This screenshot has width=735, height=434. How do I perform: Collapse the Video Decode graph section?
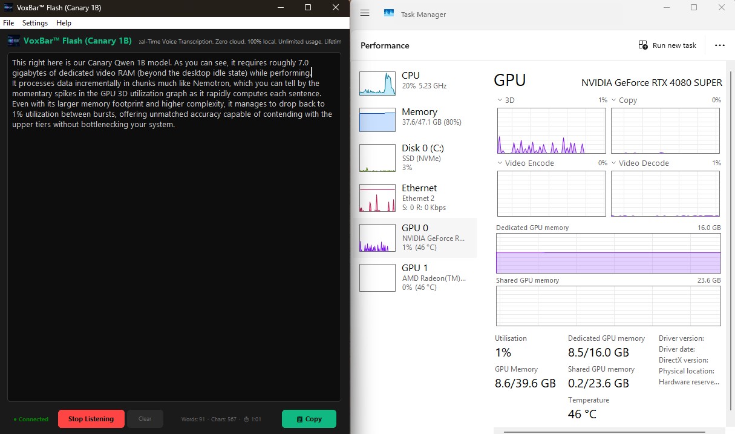click(x=615, y=163)
